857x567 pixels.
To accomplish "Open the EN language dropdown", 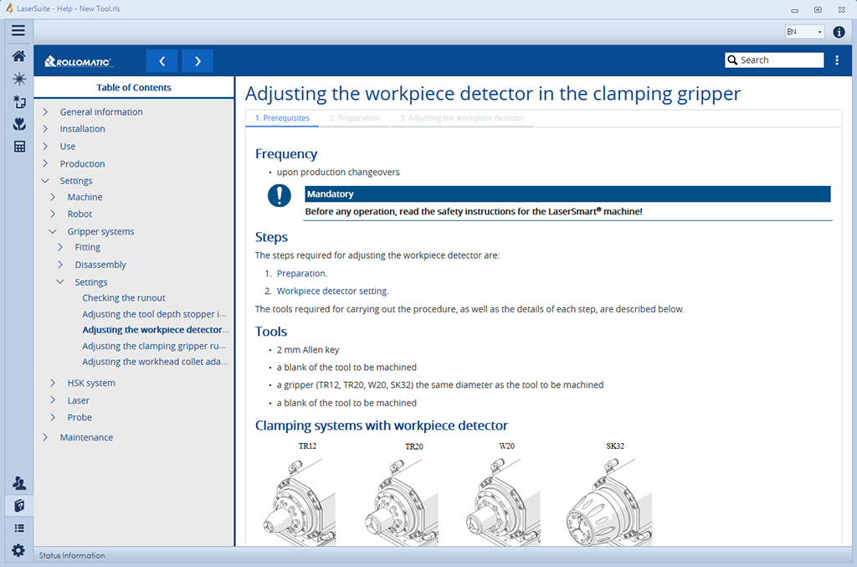I will 804,32.
